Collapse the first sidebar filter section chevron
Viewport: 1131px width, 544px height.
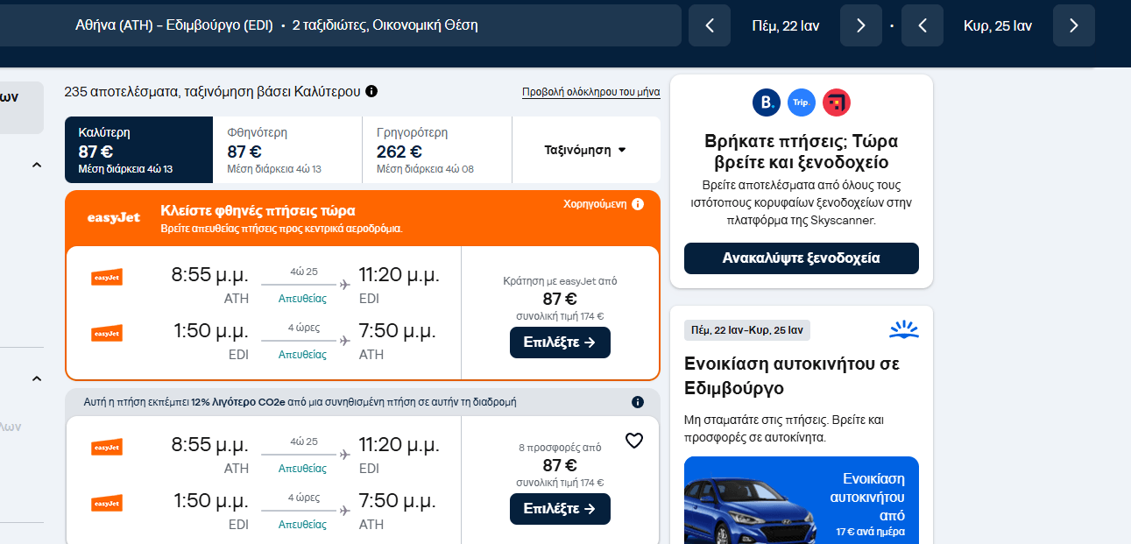(37, 165)
